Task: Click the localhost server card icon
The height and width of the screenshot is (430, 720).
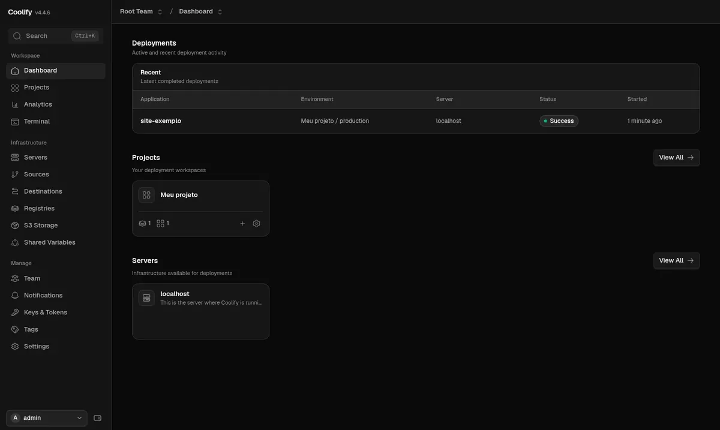Action: pos(146,298)
